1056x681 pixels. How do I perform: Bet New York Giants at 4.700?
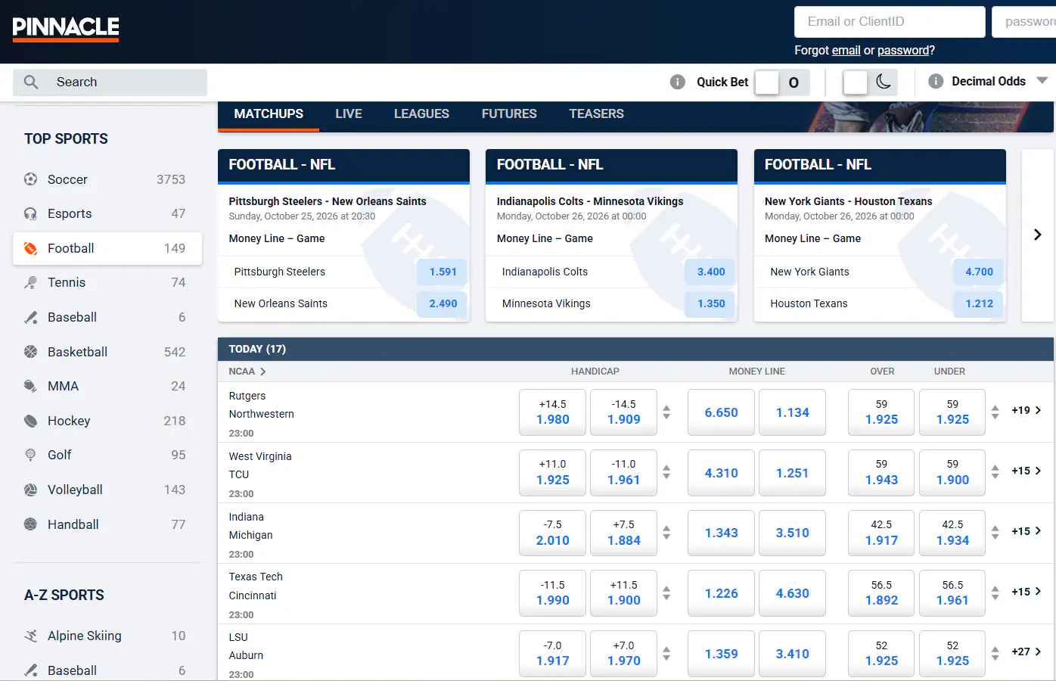(x=979, y=272)
